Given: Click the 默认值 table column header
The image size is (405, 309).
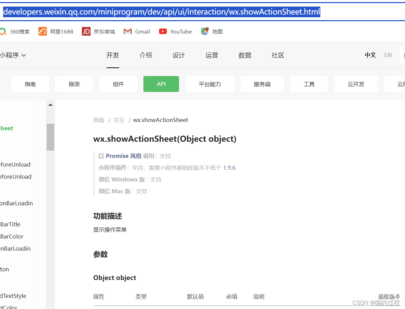Looking at the screenshot, I should 196,297.
